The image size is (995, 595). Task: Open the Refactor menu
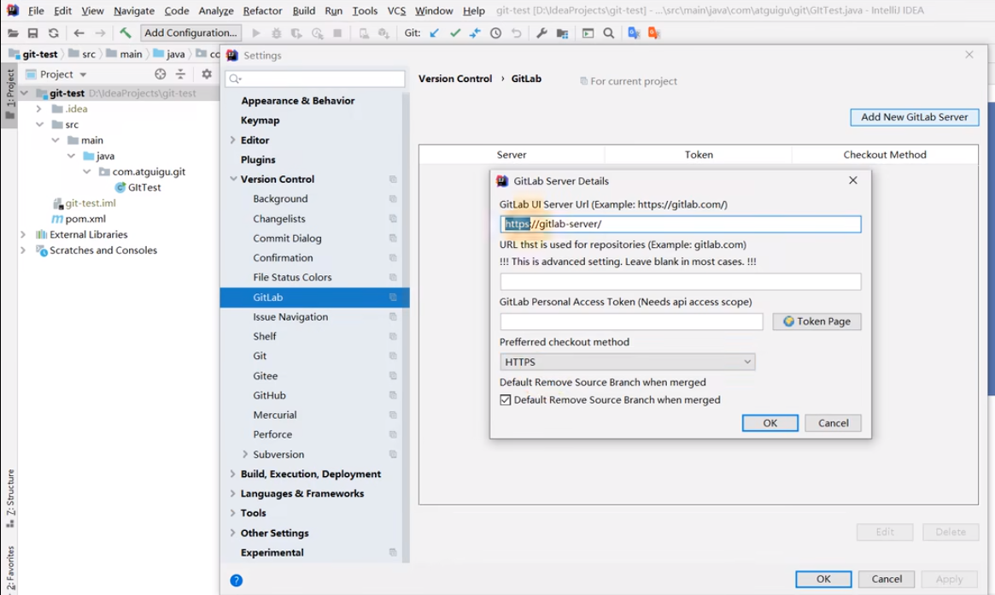262,11
